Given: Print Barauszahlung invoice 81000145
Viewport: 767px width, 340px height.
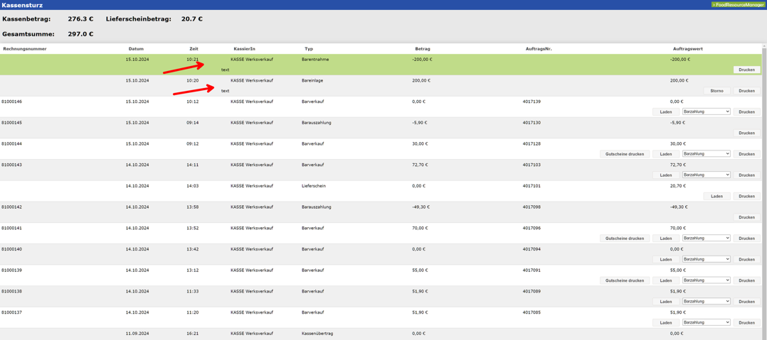Looking at the screenshot, I should 746,133.
